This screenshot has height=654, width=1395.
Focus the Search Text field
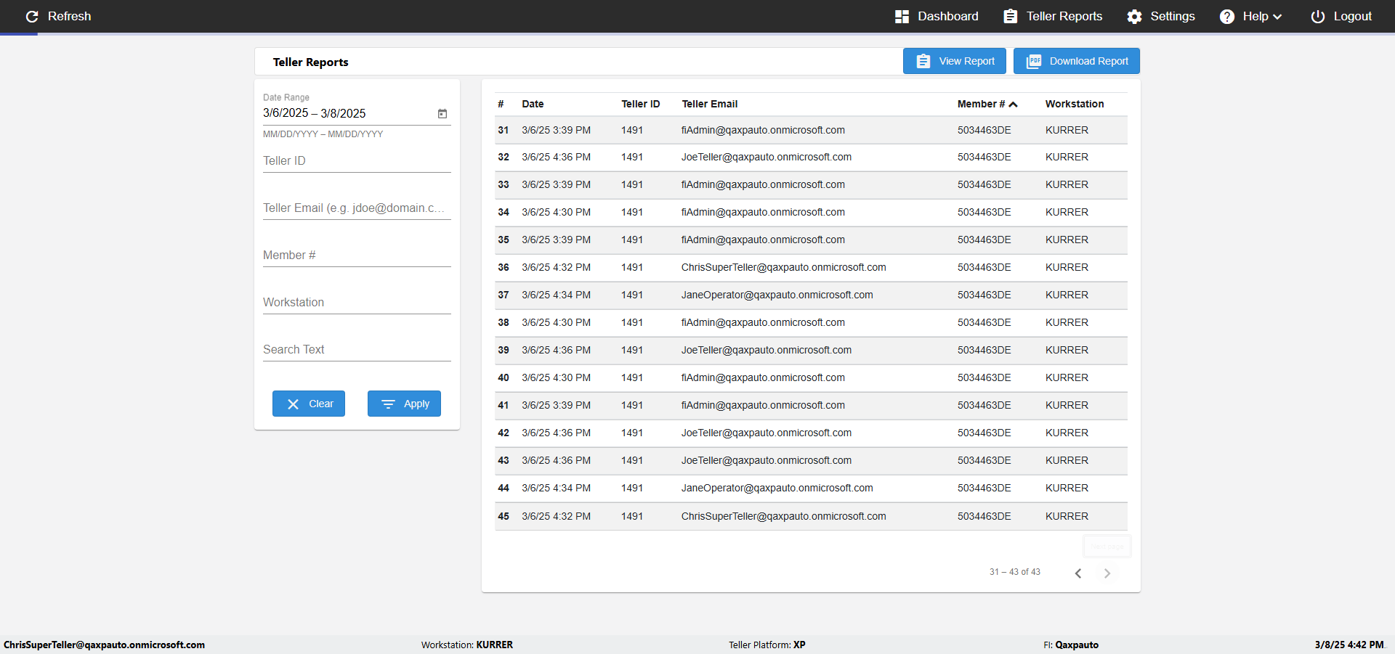pos(357,349)
